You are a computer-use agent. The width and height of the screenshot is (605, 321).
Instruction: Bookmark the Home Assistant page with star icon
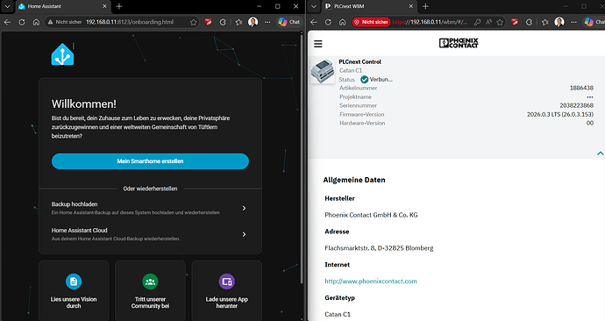pos(193,22)
